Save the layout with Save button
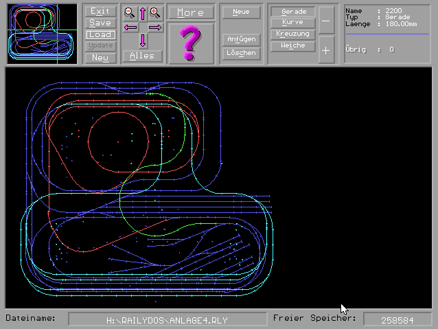438x329 pixels. (x=100, y=23)
